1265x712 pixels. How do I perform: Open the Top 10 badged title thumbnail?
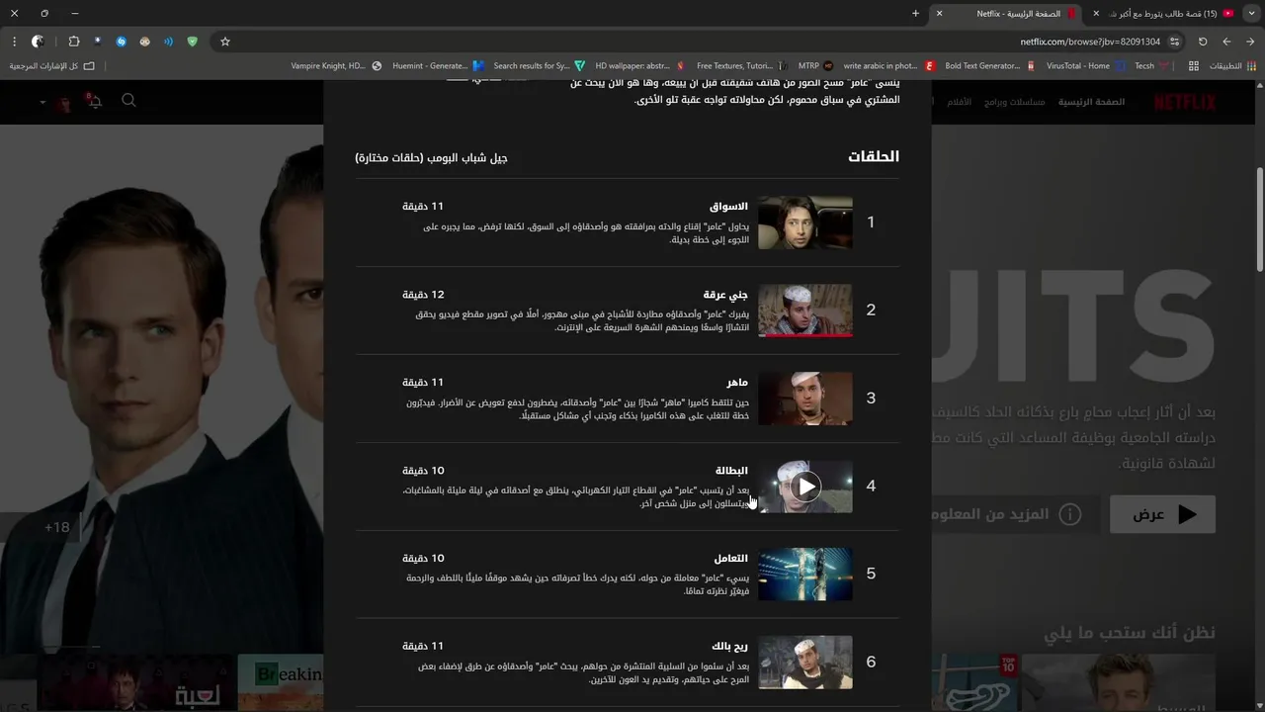pos(973,682)
